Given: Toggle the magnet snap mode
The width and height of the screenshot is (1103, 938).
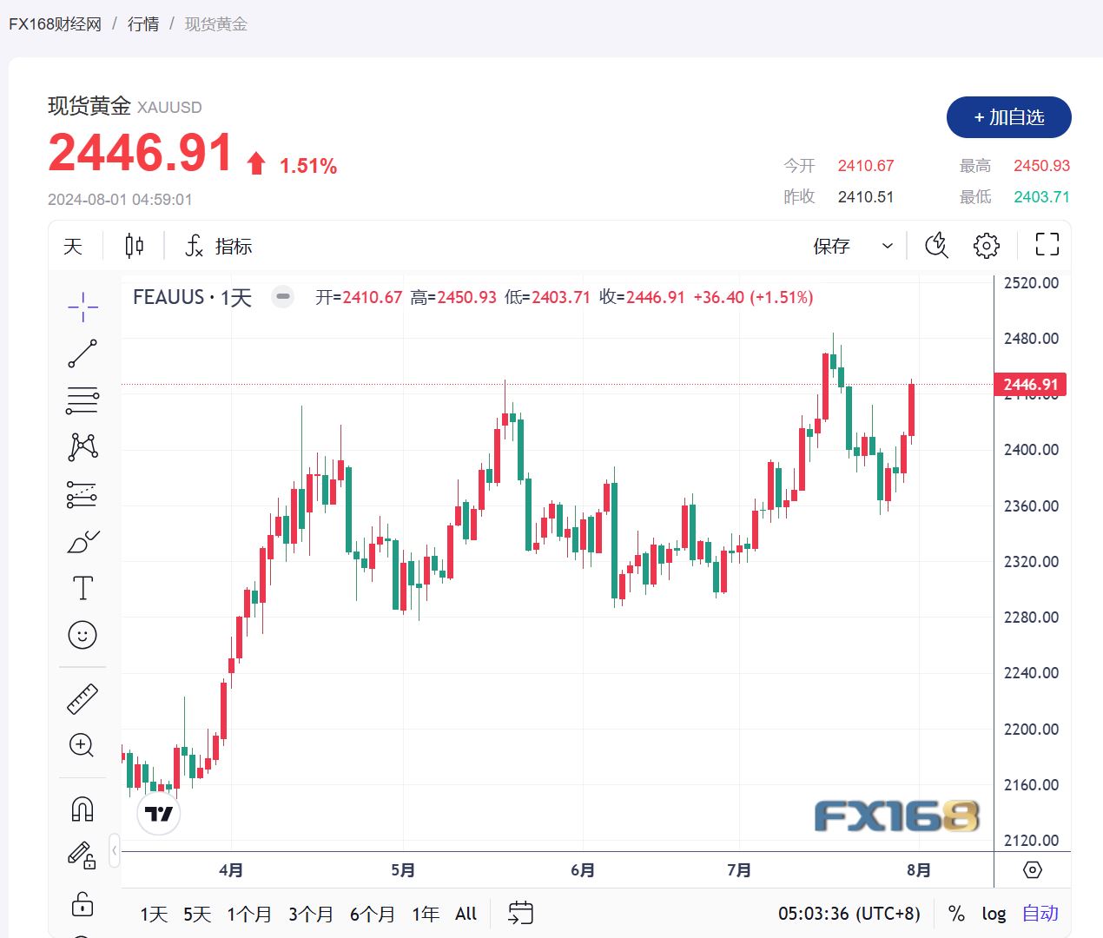Looking at the screenshot, I should click(x=83, y=809).
